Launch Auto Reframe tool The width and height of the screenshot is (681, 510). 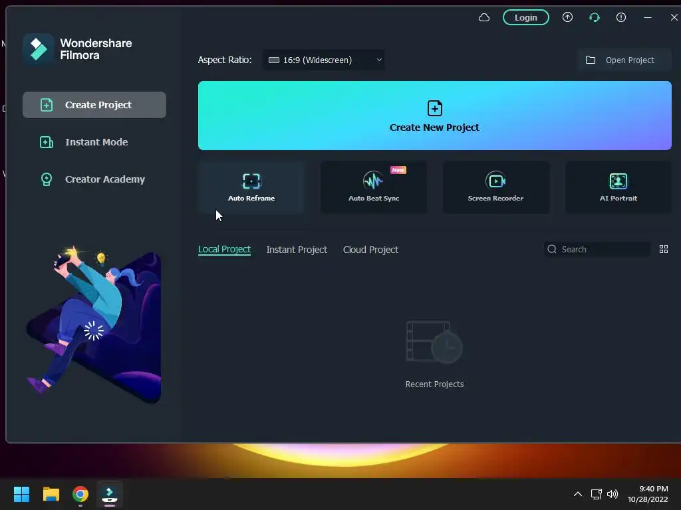251,187
